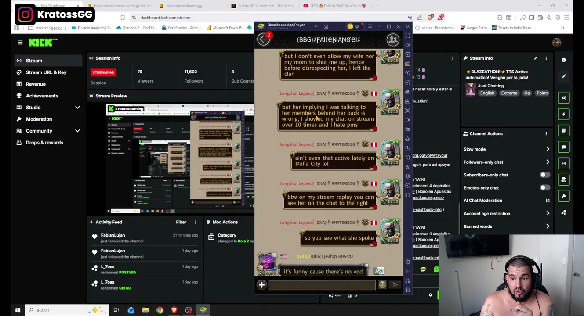This screenshot has width=584, height=316.
Task: Click the info icon in right toolbar
Action: tap(564, 60)
